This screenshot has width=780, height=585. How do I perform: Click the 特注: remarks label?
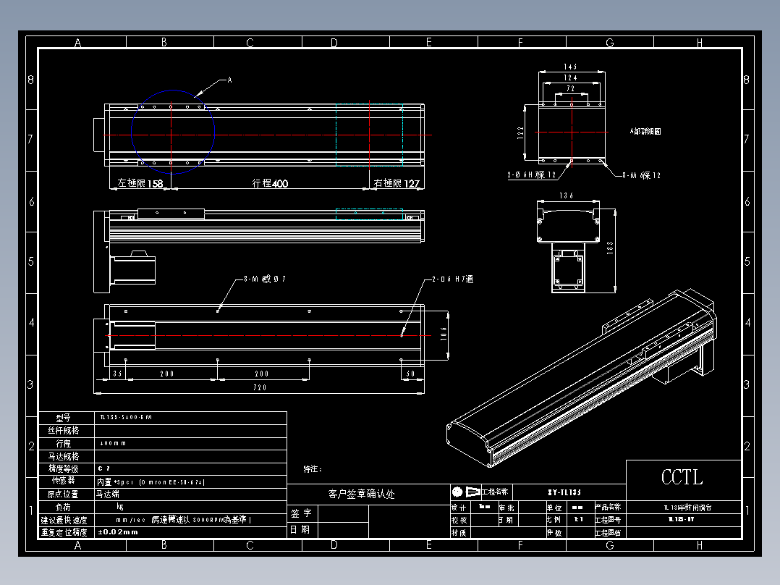point(313,469)
